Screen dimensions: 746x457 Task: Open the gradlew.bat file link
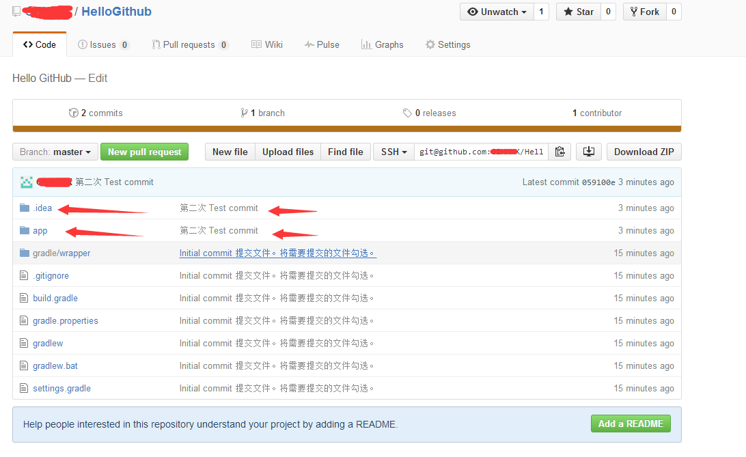pyautogui.click(x=55, y=365)
